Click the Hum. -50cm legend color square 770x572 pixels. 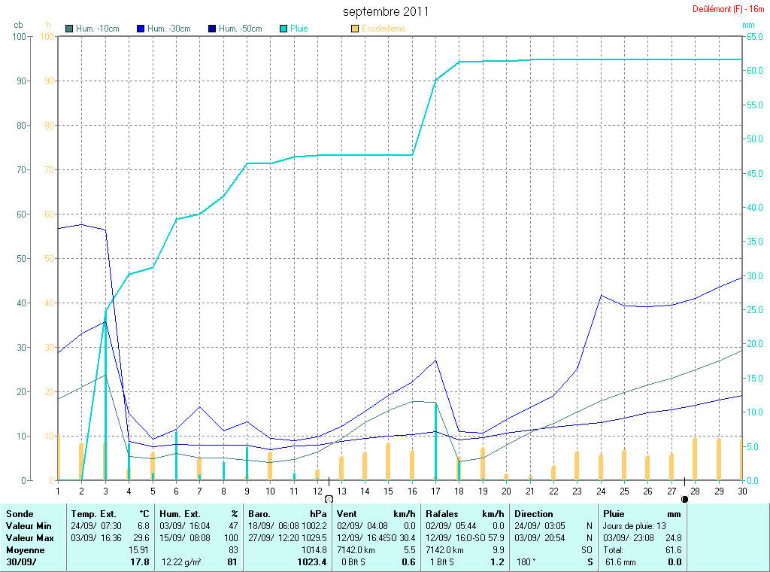213,29
